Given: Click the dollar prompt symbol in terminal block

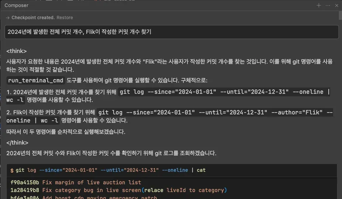Looking at the screenshot, I should pyautogui.click(x=12, y=170).
